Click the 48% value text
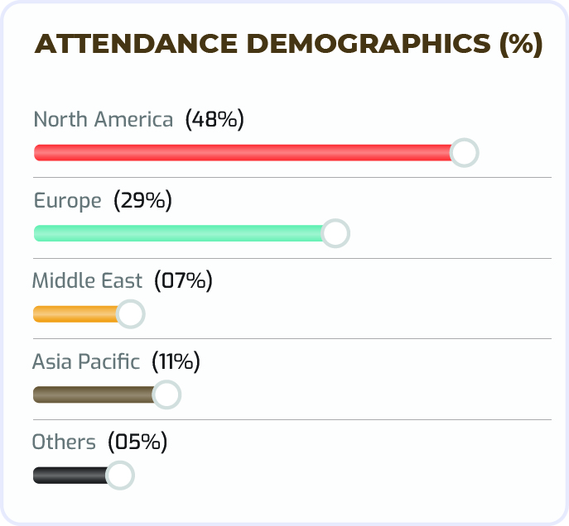The image size is (569, 526). [x=215, y=119]
